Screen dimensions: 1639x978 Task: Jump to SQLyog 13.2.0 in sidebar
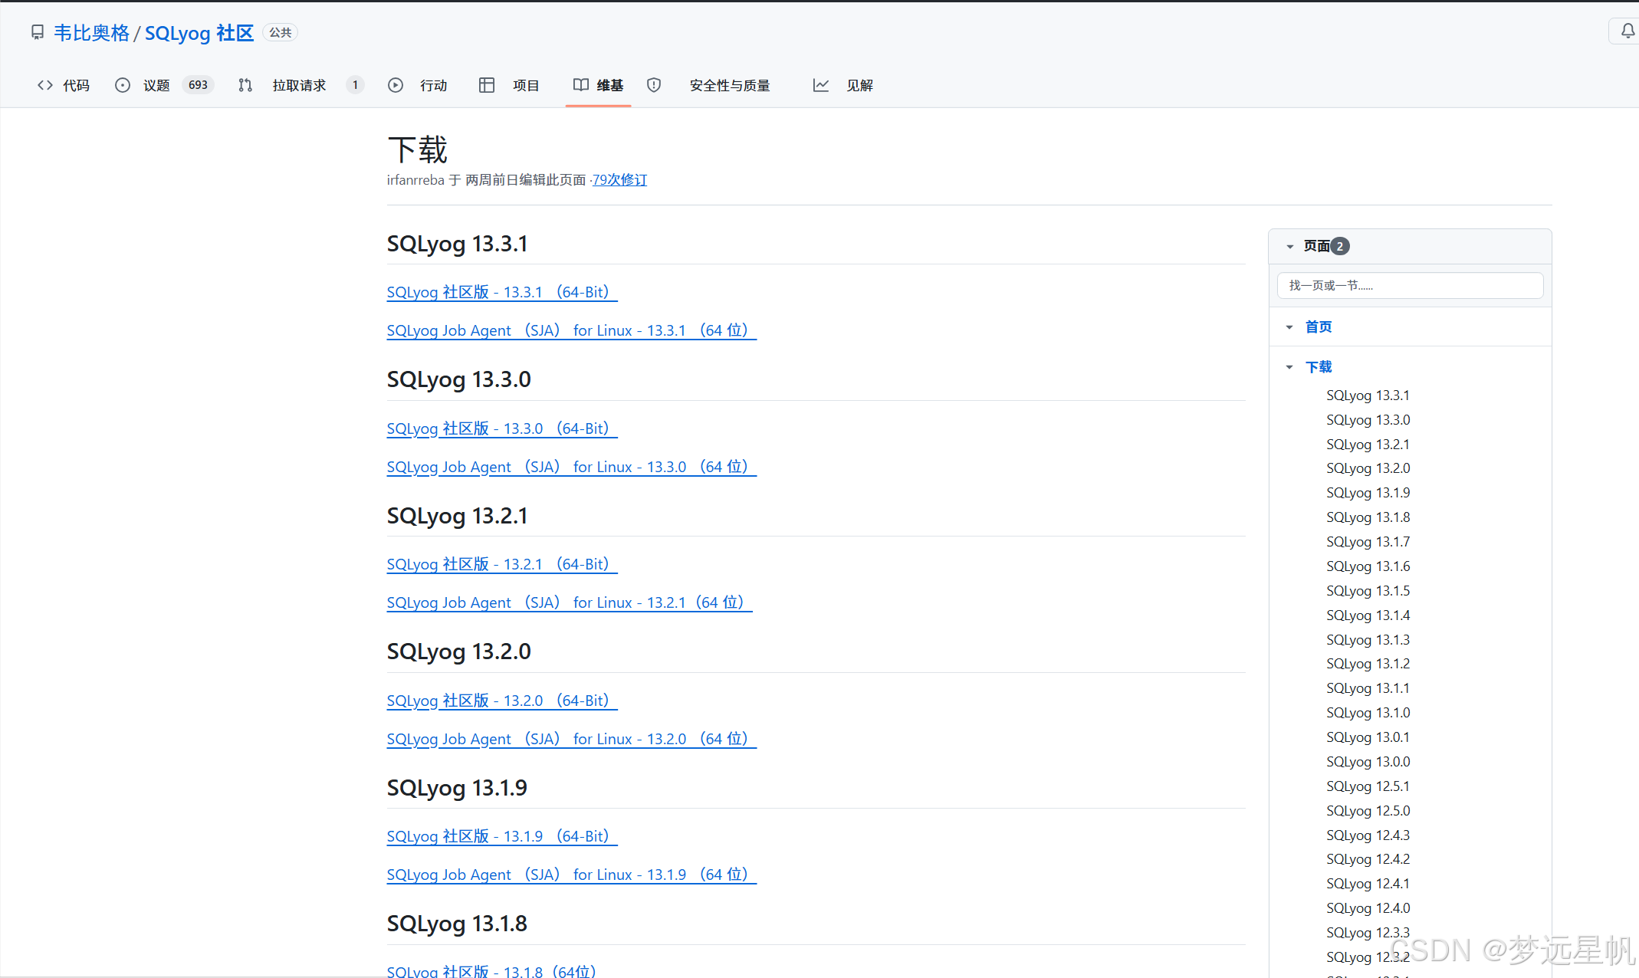(1368, 468)
